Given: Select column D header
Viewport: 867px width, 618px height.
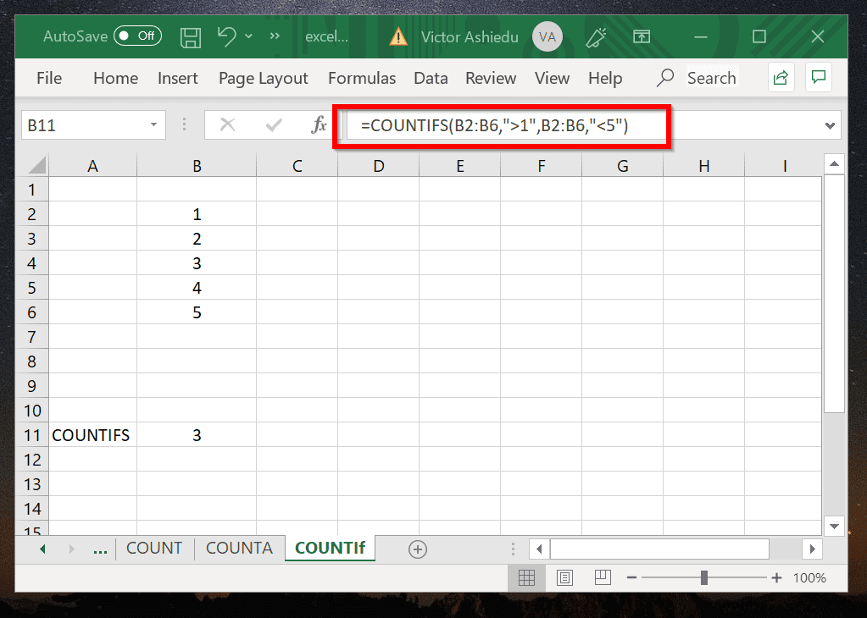Looking at the screenshot, I should [378, 166].
